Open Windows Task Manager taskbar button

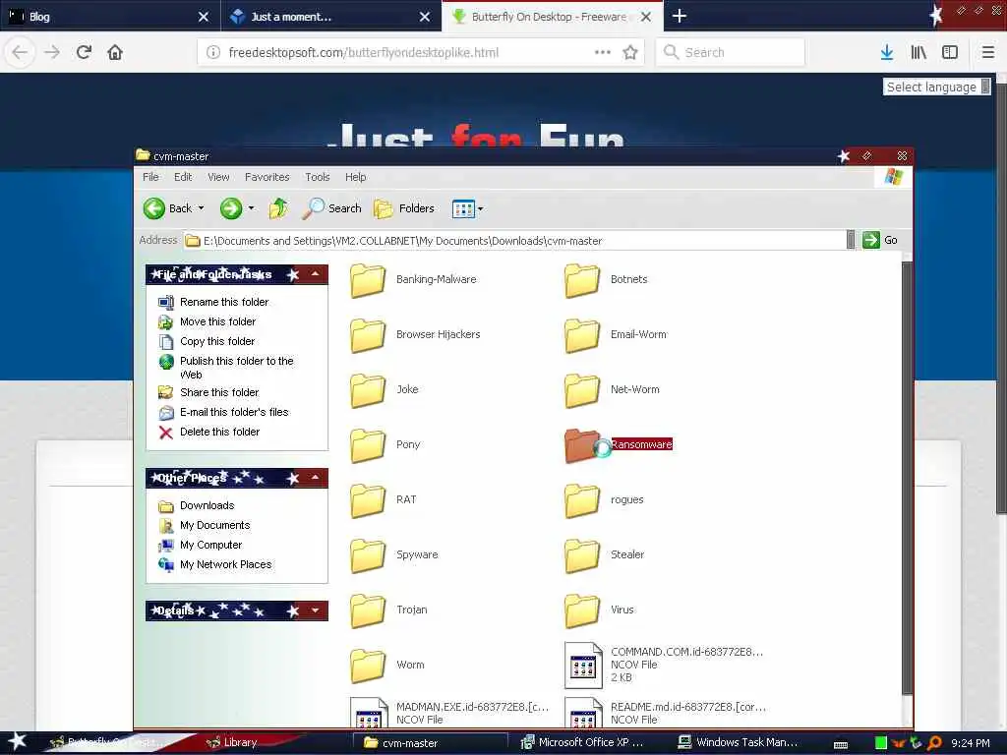(738, 743)
